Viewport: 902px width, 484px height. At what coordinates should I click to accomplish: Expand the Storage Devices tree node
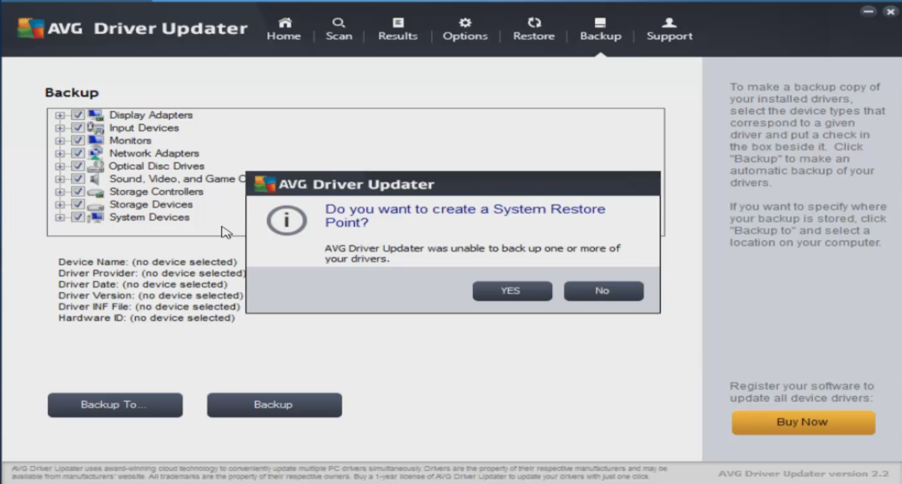[x=60, y=204]
